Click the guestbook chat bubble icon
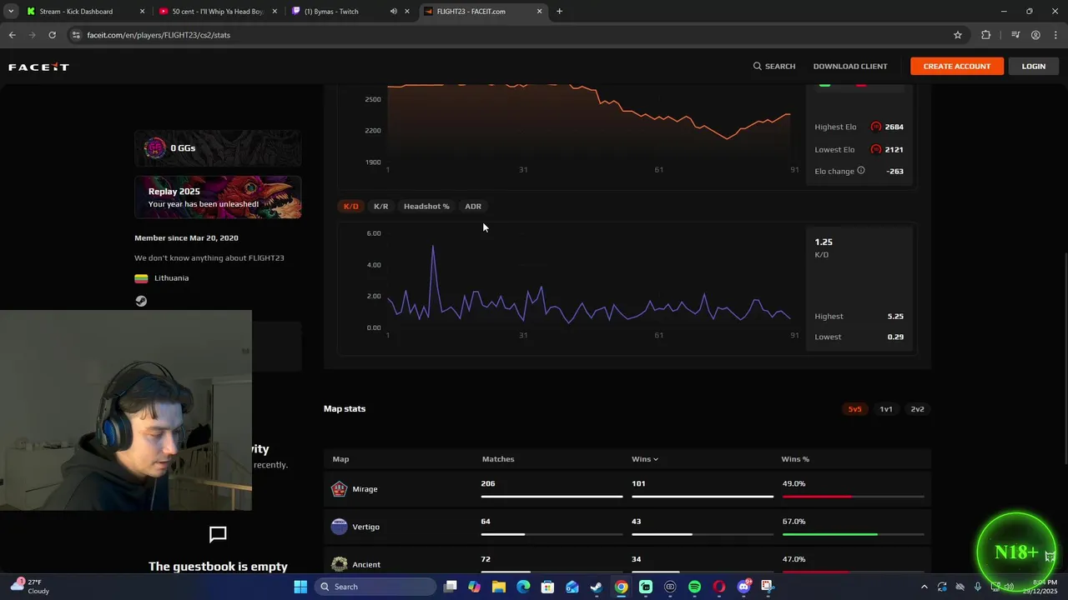The height and width of the screenshot is (600, 1068). click(x=218, y=534)
